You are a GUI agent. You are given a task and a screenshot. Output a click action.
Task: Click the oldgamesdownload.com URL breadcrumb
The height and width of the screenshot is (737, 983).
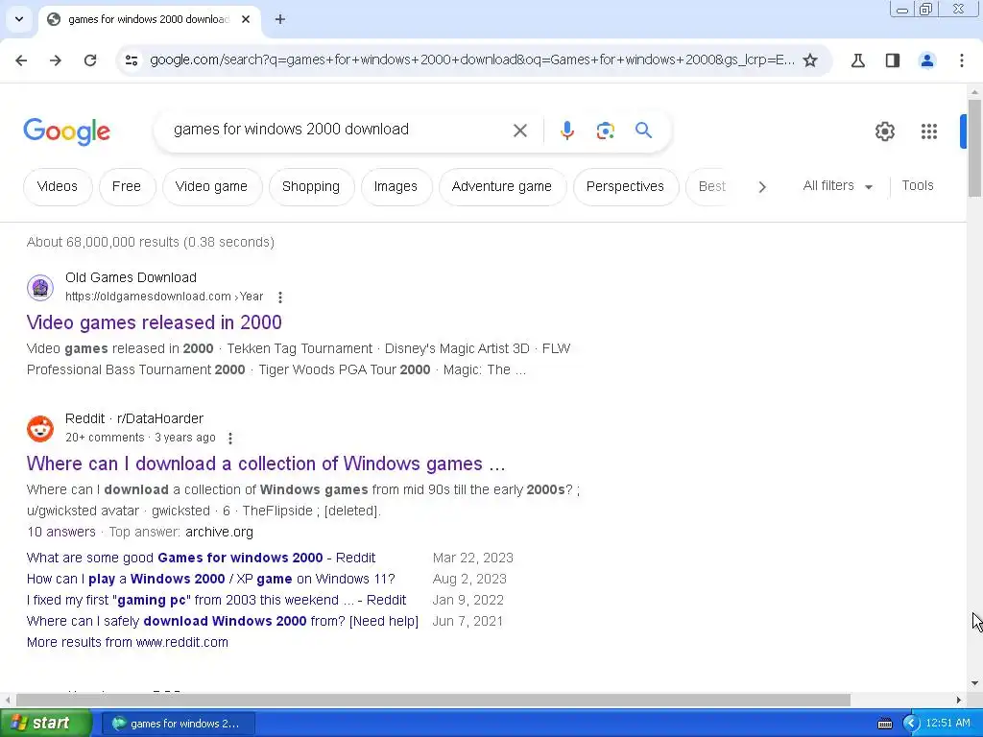(x=164, y=297)
